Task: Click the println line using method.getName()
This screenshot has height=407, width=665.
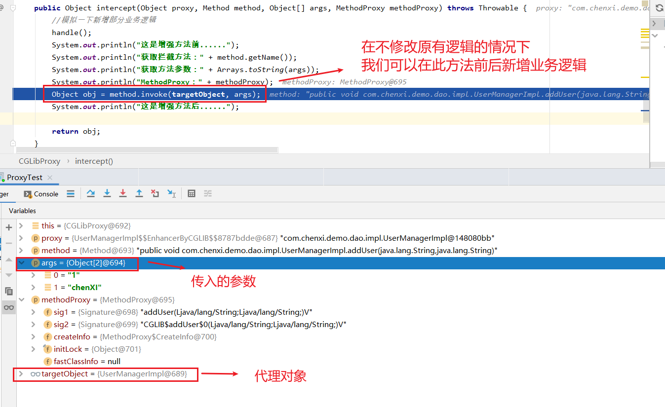Action: (x=174, y=57)
